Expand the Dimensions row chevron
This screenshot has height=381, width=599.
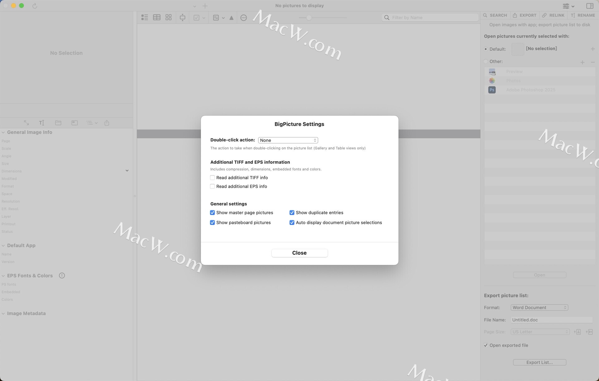pyautogui.click(x=127, y=171)
